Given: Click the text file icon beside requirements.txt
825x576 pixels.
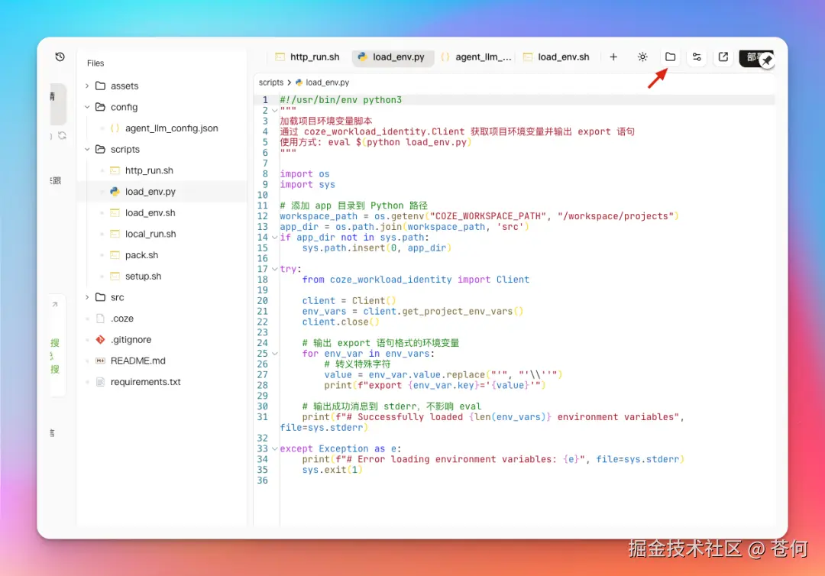Looking at the screenshot, I should point(101,382).
